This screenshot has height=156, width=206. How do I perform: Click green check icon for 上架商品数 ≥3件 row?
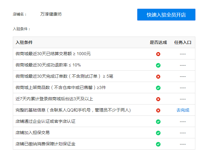[158, 88]
